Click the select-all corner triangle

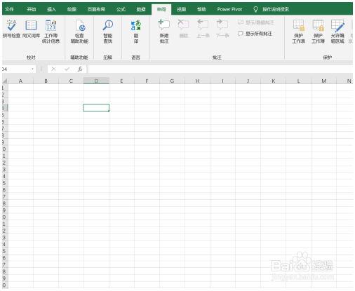[5, 81]
